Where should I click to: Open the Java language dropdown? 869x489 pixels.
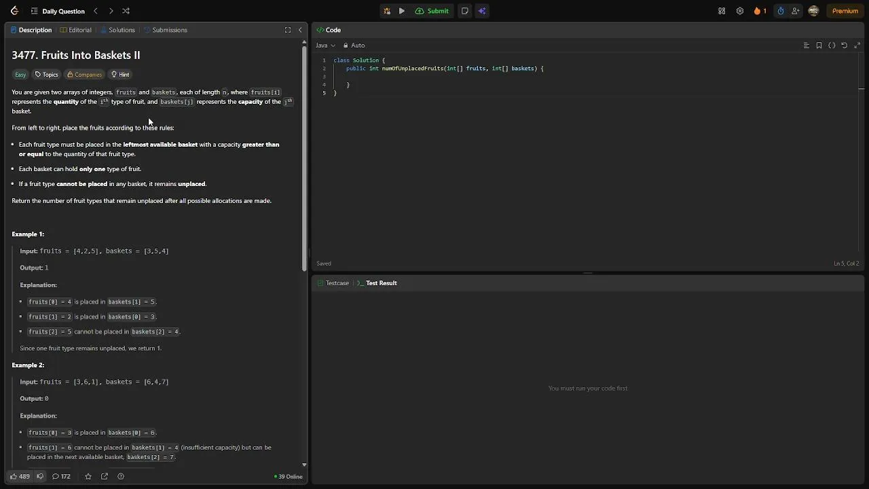325,46
